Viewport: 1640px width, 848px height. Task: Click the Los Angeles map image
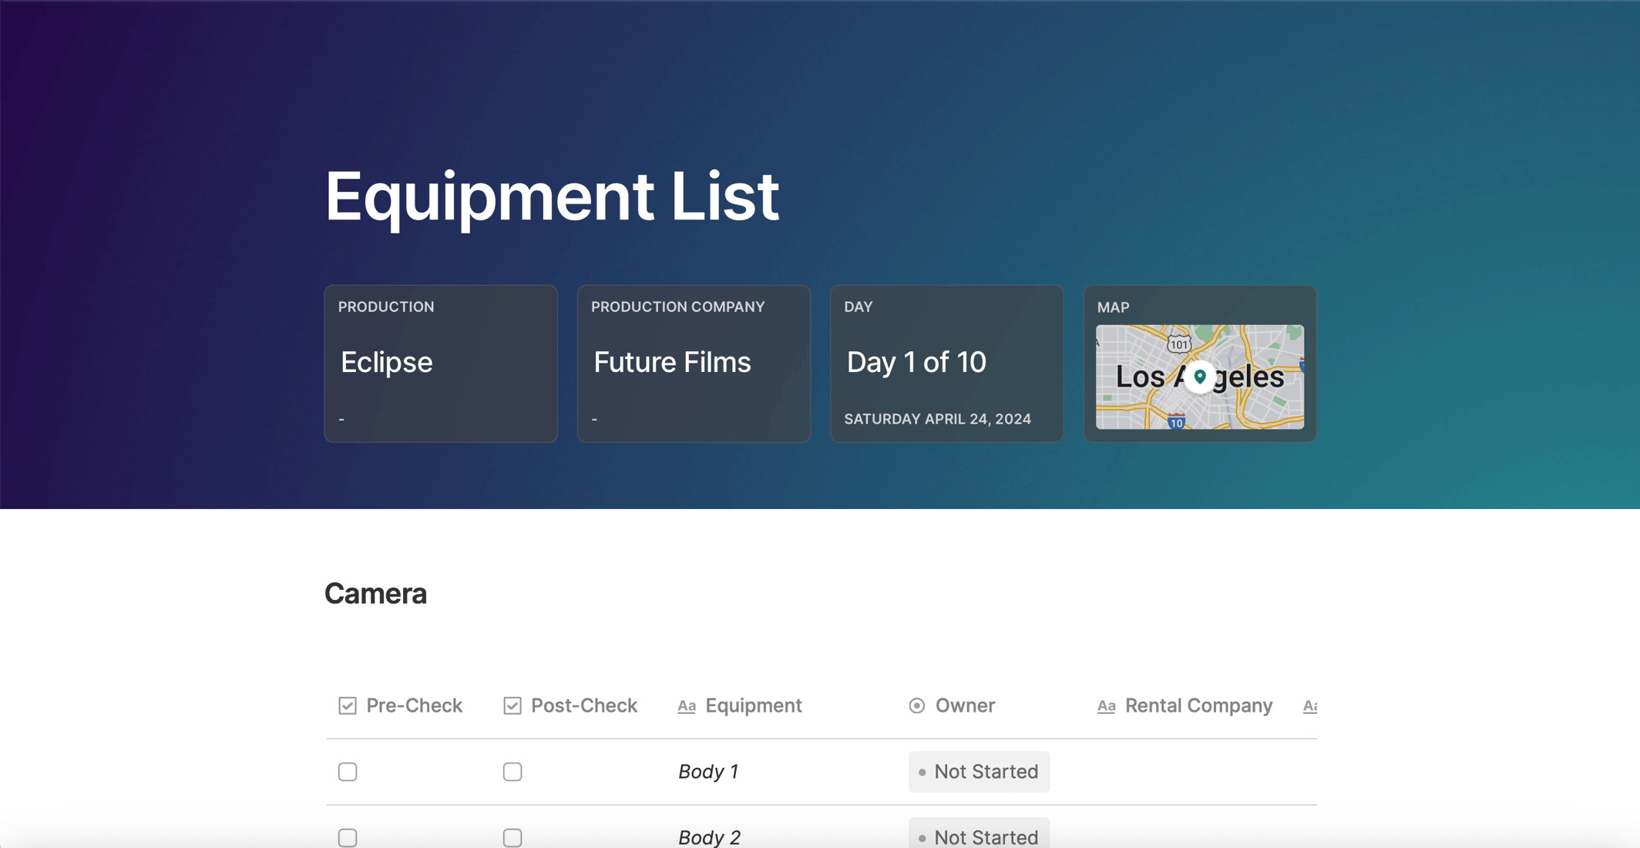click(x=1199, y=377)
